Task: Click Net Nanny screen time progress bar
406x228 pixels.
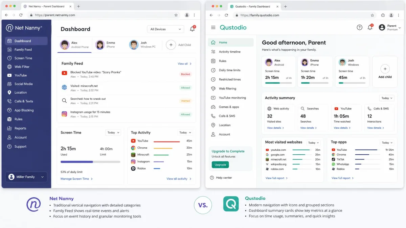Action: (x=90, y=162)
